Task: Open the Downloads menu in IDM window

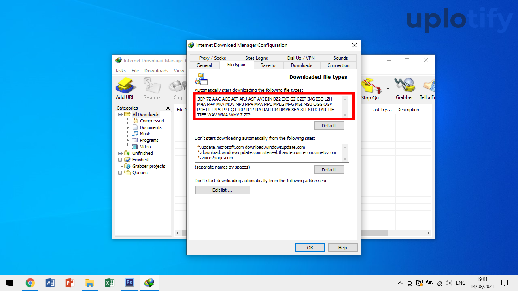Action: [x=156, y=71]
